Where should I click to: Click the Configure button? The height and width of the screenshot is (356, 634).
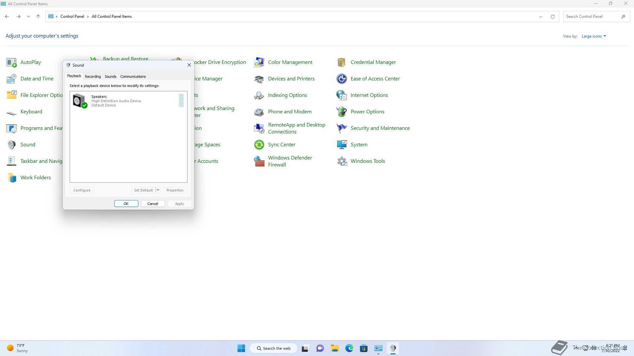82,190
